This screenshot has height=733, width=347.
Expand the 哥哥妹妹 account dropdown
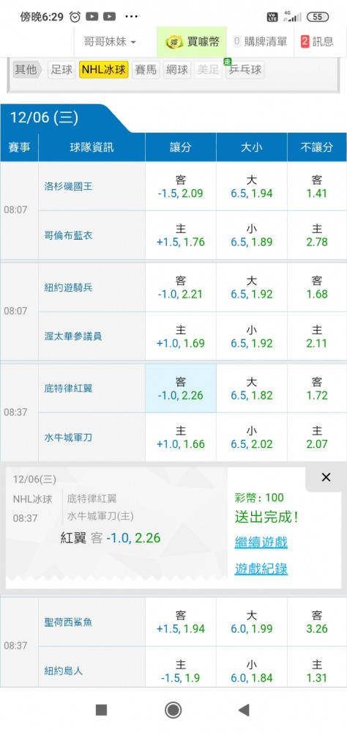pyautogui.click(x=110, y=42)
